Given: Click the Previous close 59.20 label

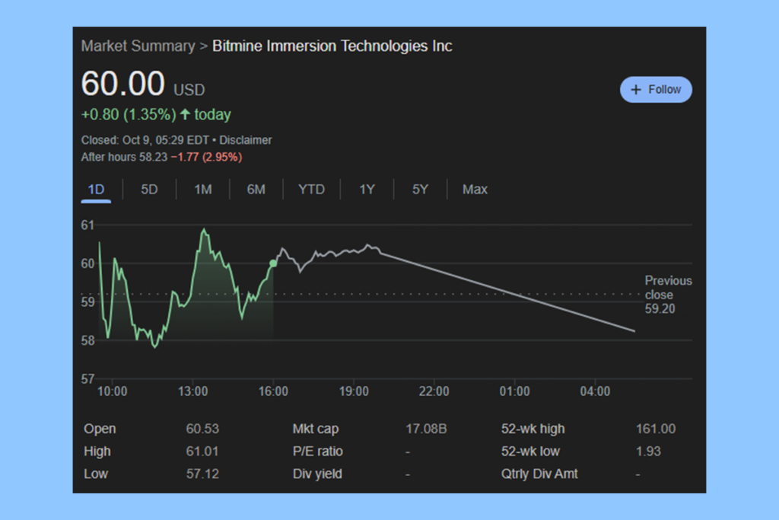Looking at the screenshot, I should [667, 295].
